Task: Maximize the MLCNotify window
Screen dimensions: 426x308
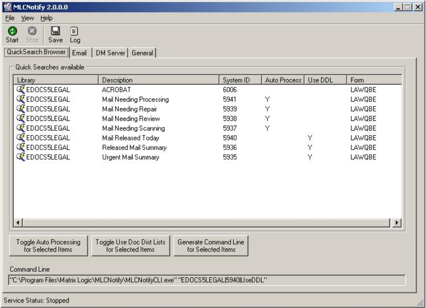Action: tap(407, 7)
